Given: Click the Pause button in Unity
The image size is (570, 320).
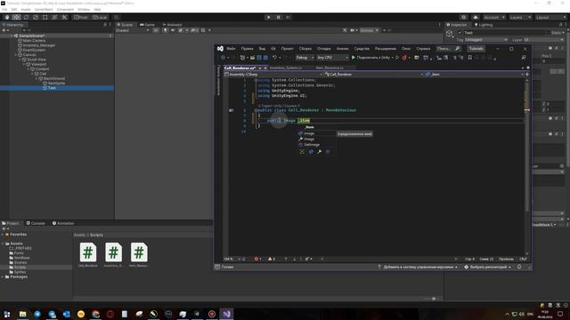Looking at the screenshot, I should tap(279, 18).
